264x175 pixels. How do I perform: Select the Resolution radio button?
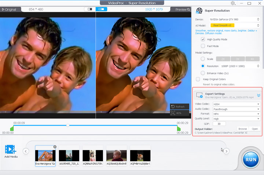203,66
